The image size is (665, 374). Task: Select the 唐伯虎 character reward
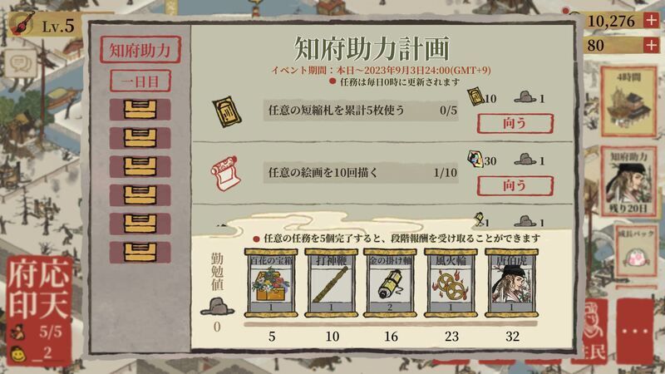[x=512, y=283]
